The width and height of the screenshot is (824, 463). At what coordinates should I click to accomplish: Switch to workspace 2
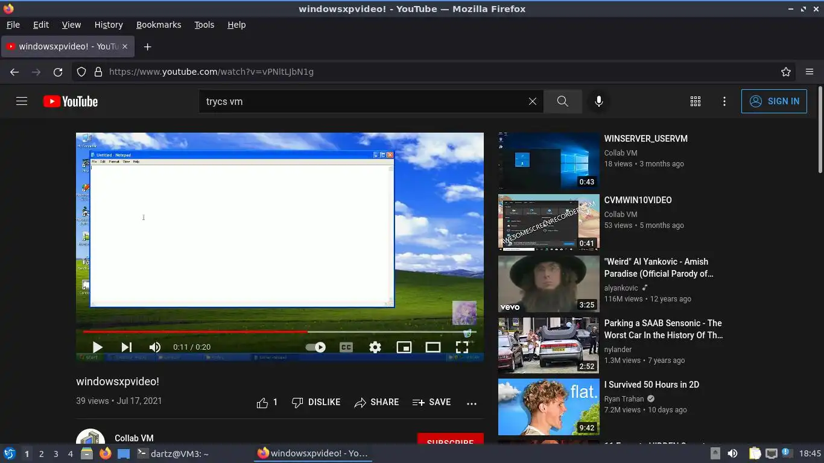(41, 454)
